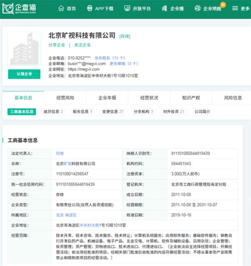The height and width of the screenshot is (266, 251).
Task: Click the 注册号 value 110108014298547
Action: coord(72,174)
